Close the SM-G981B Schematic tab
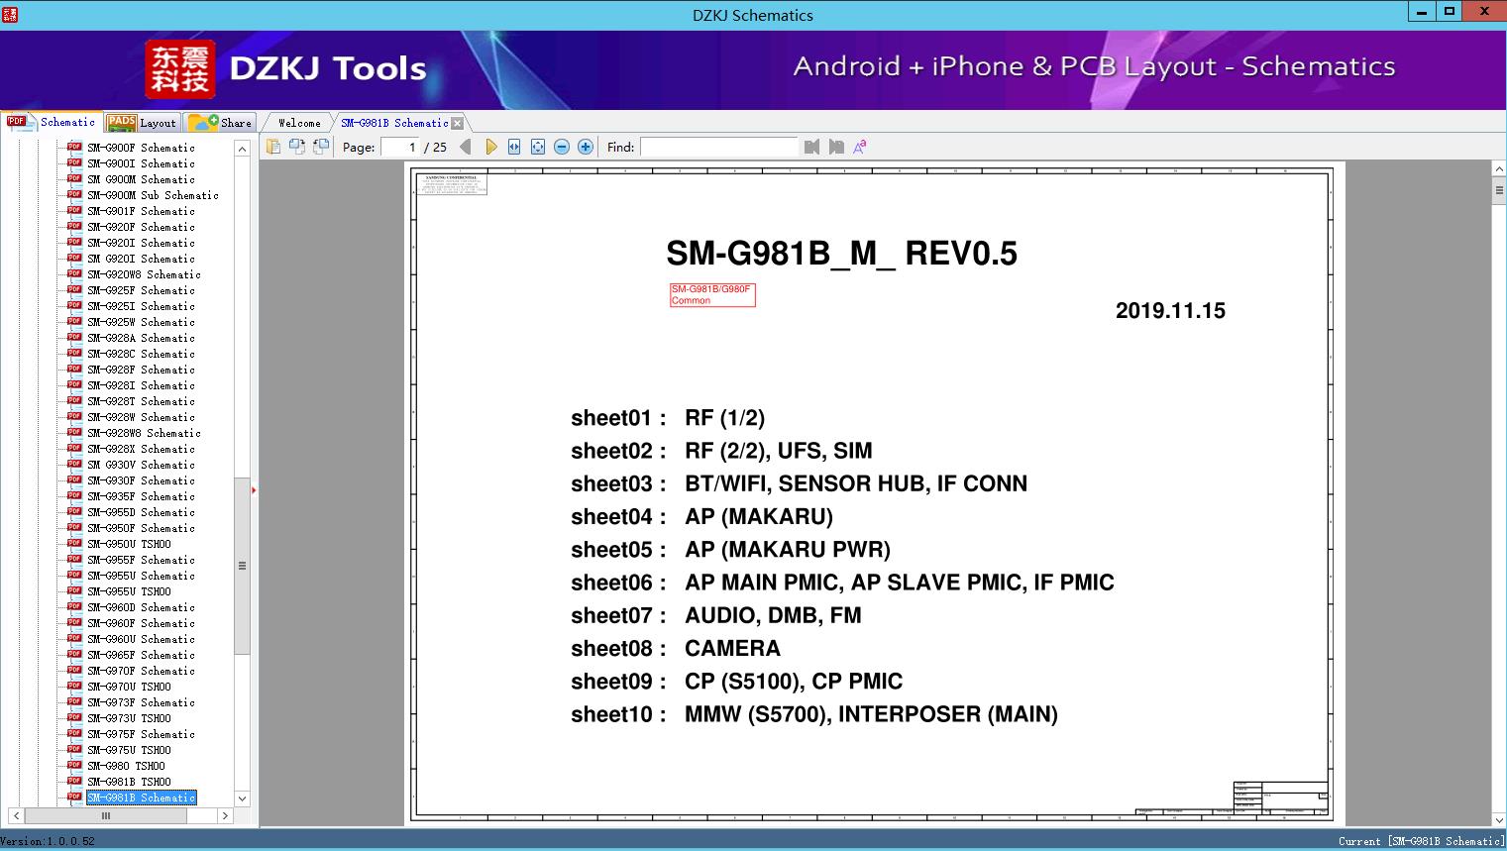 458,123
